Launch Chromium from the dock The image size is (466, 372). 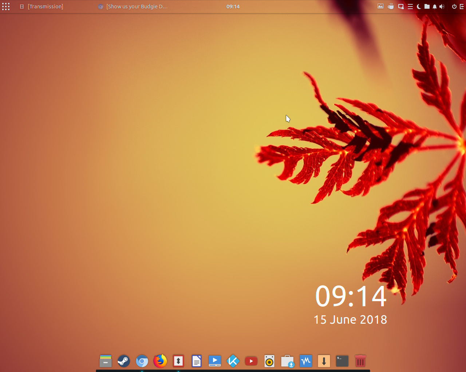click(x=142, y=361)
